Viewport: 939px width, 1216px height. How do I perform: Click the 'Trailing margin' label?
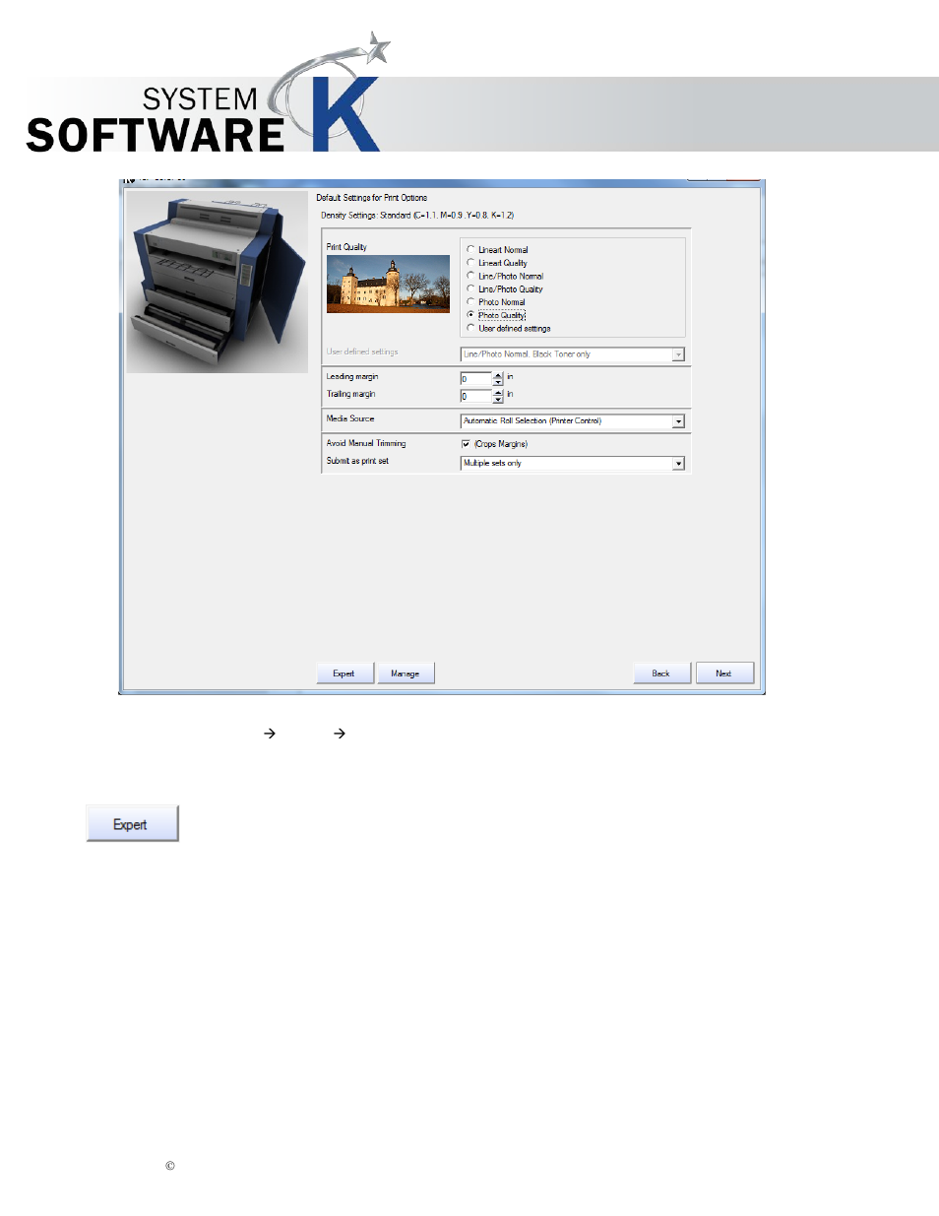[351, 394]
